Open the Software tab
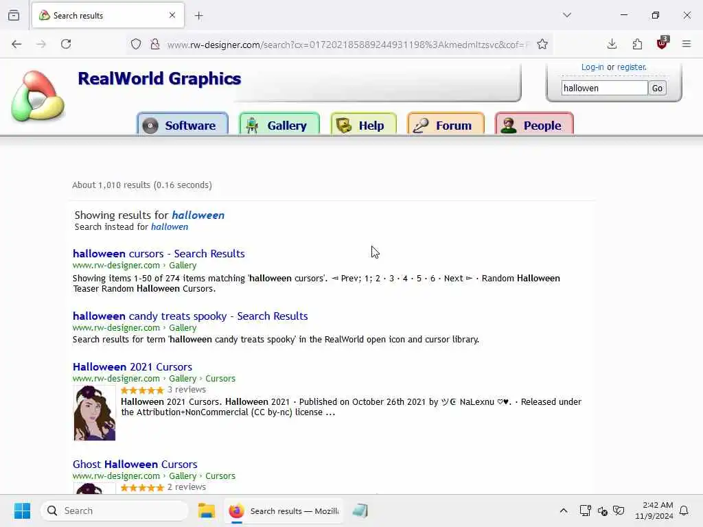This screenshot has width=703, height=527. coord(183,124)
